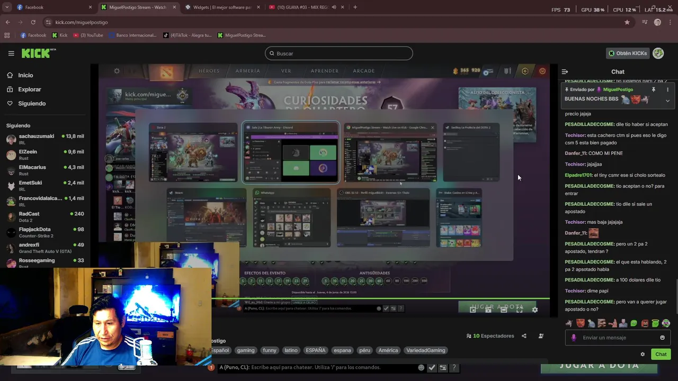Image resolution: width=678 pixels, height=381 pixels.
Task: Click the purple microphone icon in chat input
Action: 574,338
